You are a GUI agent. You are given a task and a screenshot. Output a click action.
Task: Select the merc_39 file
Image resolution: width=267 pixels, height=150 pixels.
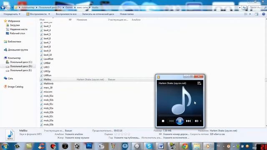coord(48,87)
